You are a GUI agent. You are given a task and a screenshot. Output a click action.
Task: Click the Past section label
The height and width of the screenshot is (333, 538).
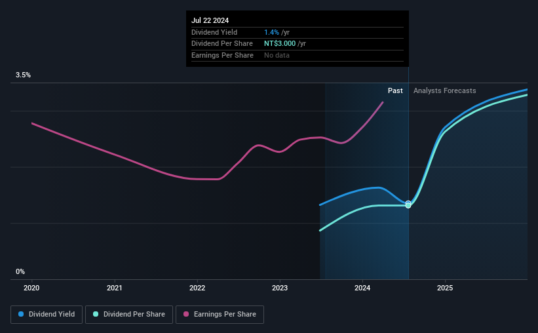click(395, 90)
